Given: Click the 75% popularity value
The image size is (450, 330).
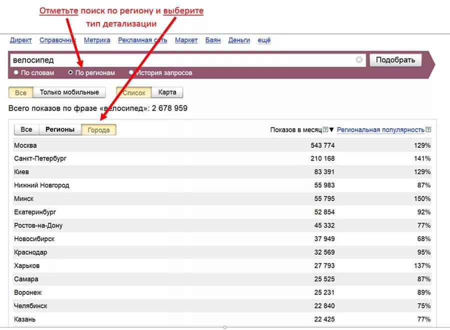Looking at the screenshot, I should pos(424,306).
